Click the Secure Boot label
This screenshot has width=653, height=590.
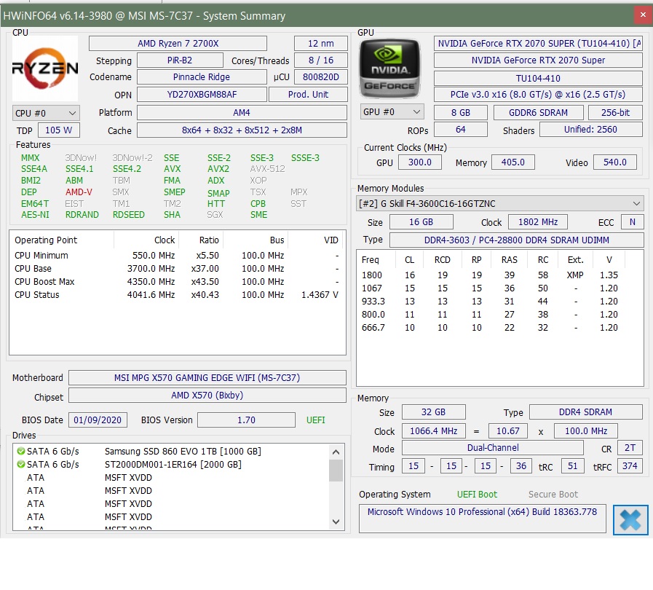[553, 494]
